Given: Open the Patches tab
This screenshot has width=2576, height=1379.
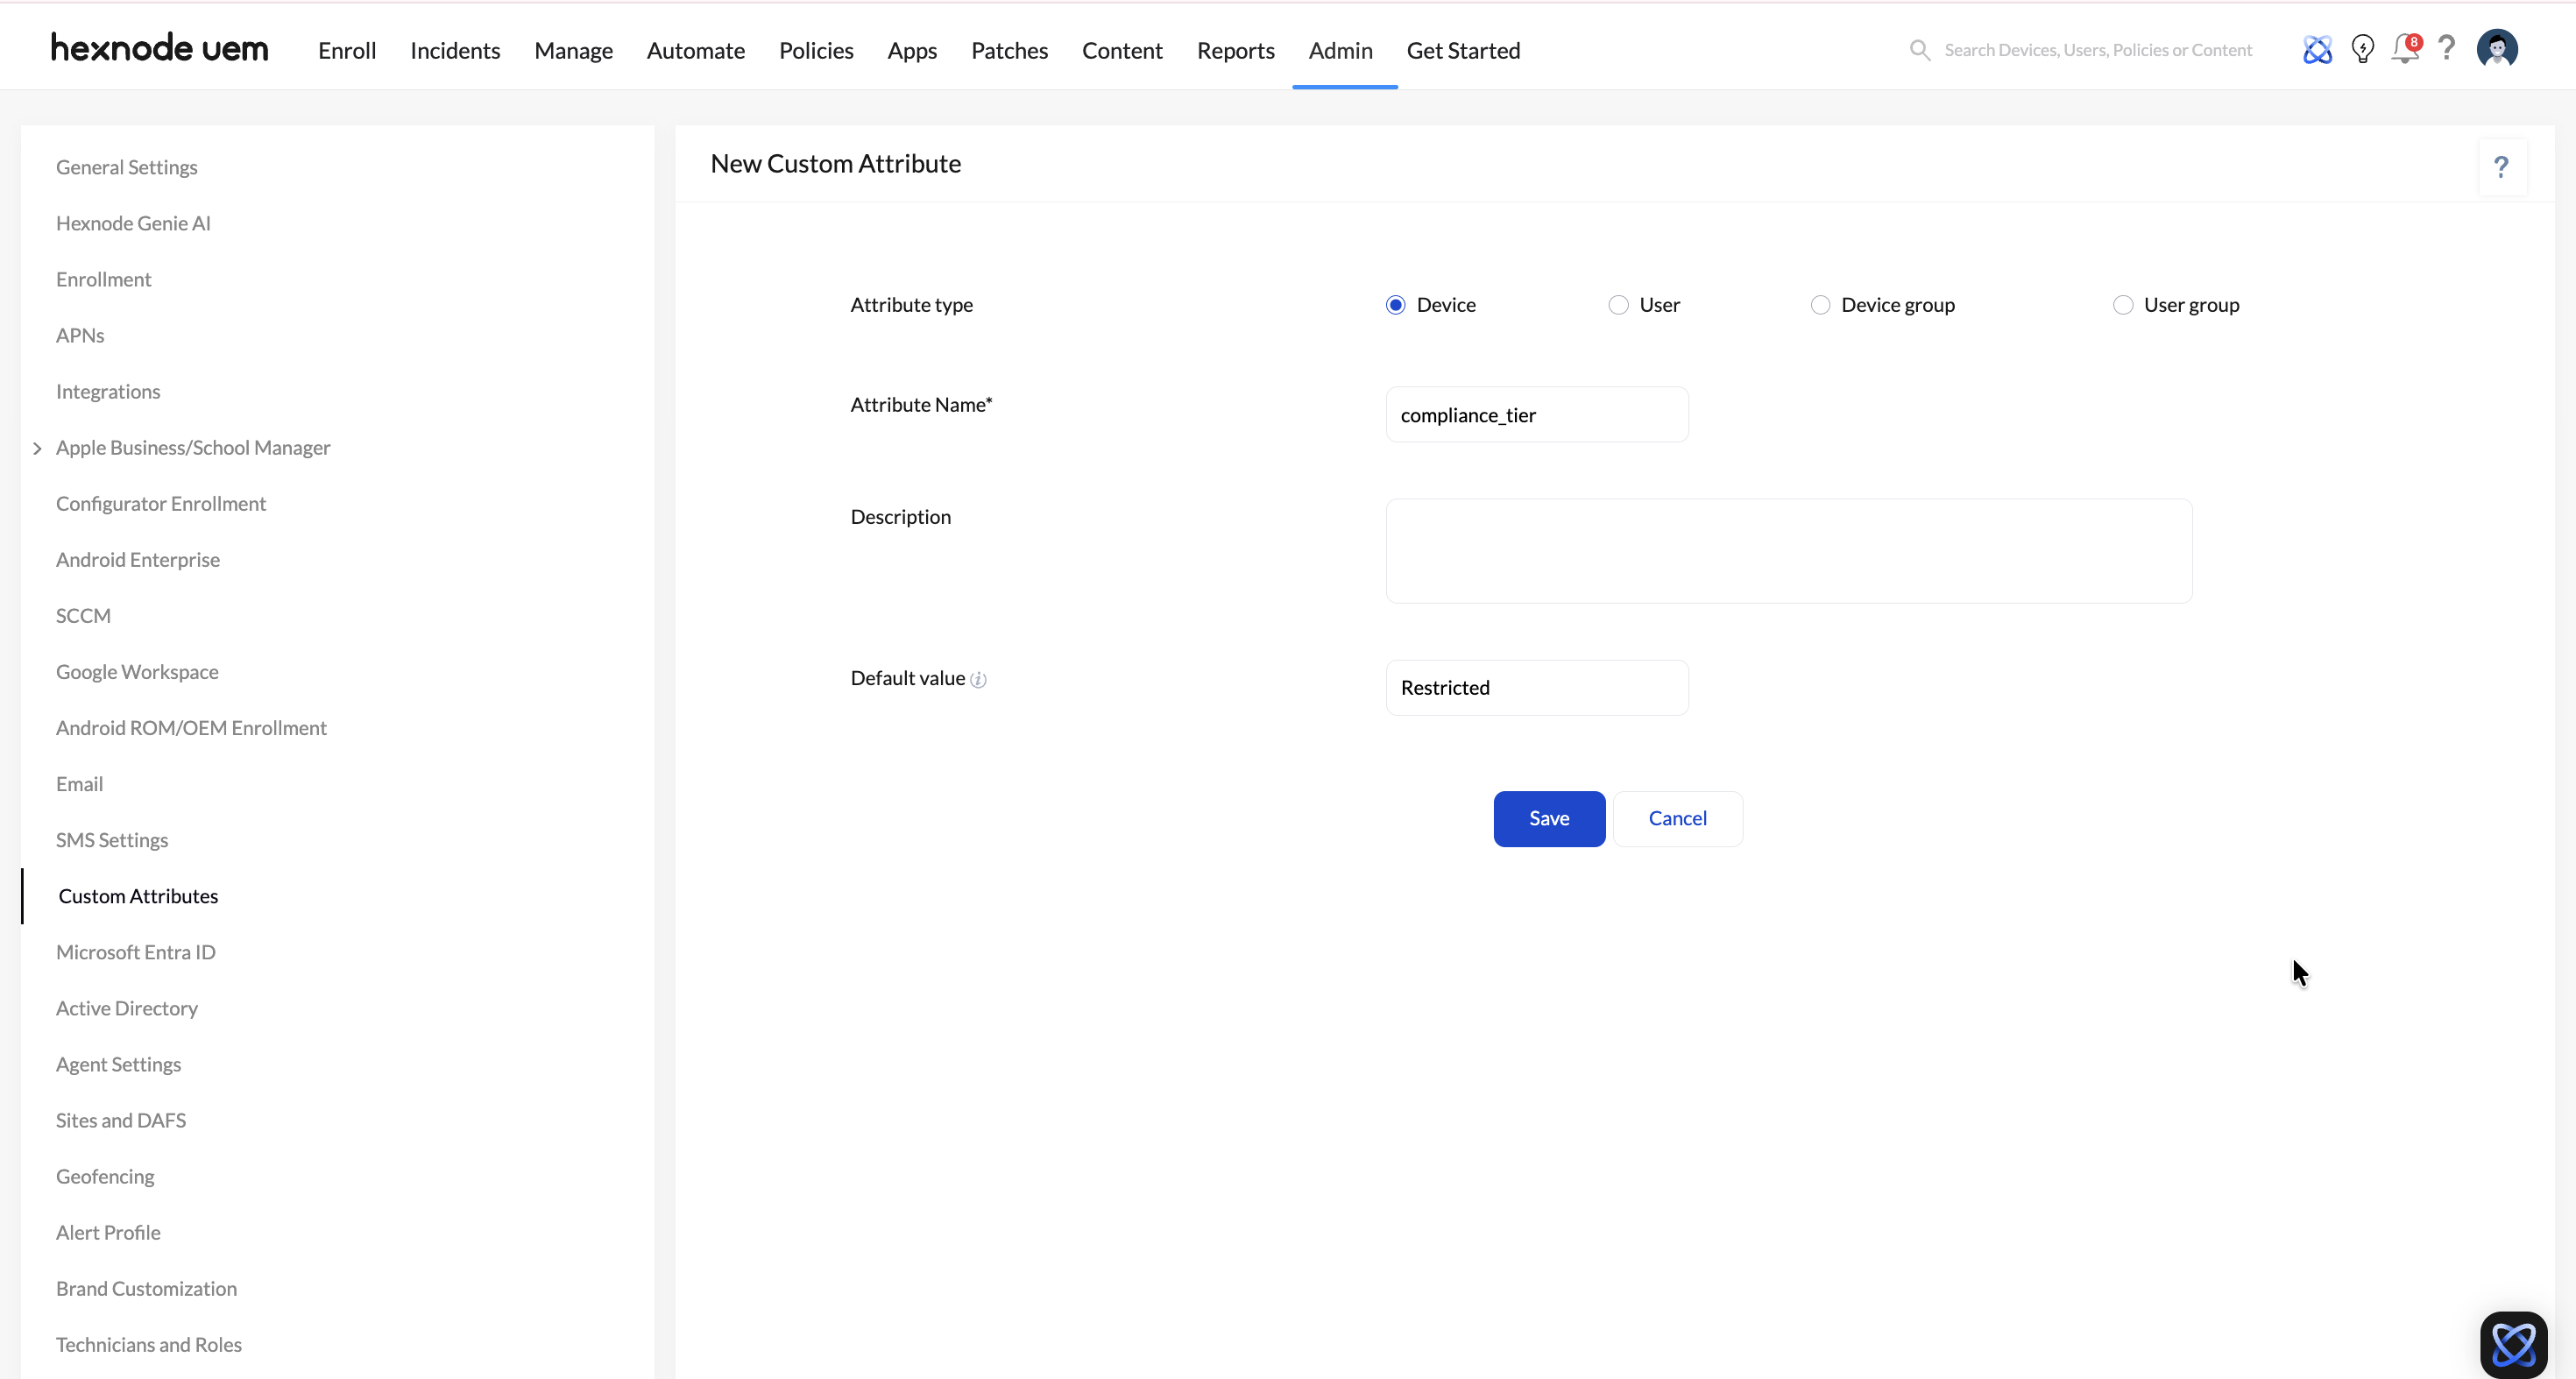Looking at the screenshot, I should pyautogui.click(x=1009, y=50).
